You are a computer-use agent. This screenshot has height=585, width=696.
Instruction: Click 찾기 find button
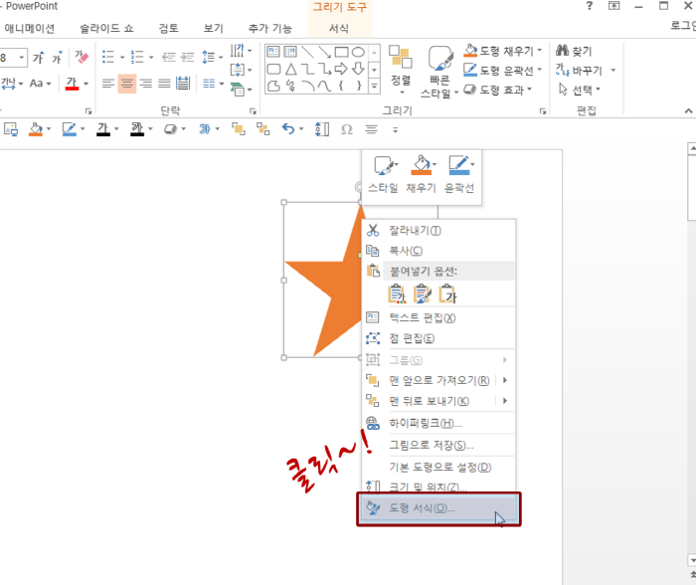(x=574, y=51)
